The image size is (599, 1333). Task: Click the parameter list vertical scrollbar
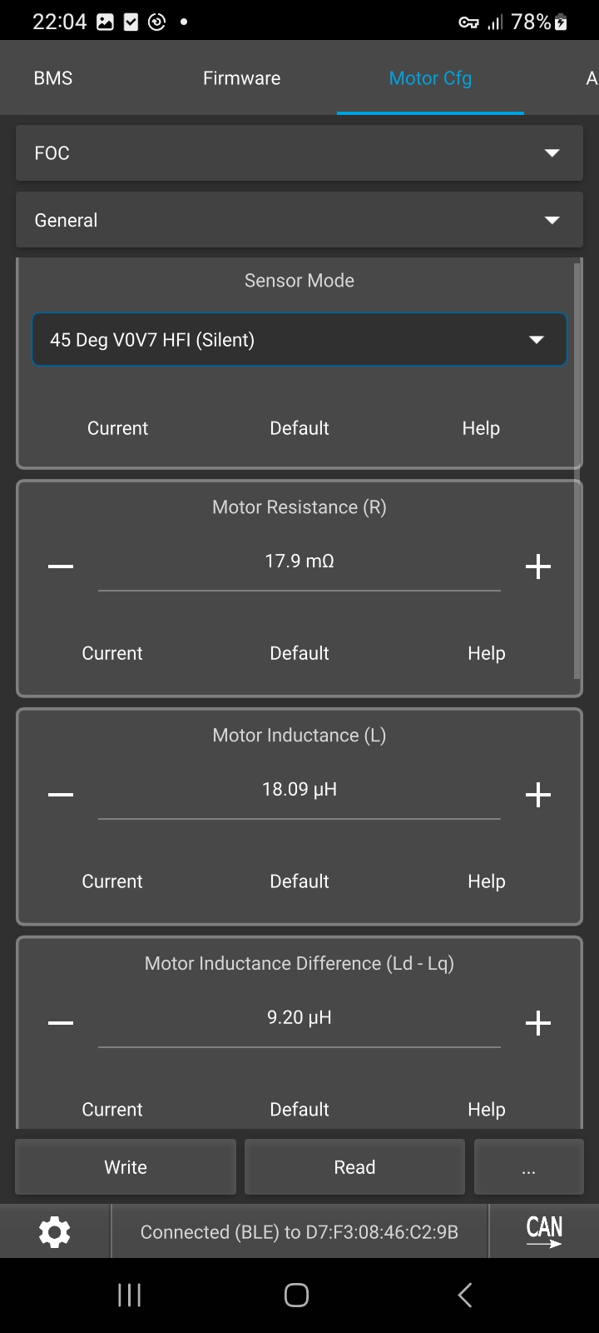tap(577, 467)
